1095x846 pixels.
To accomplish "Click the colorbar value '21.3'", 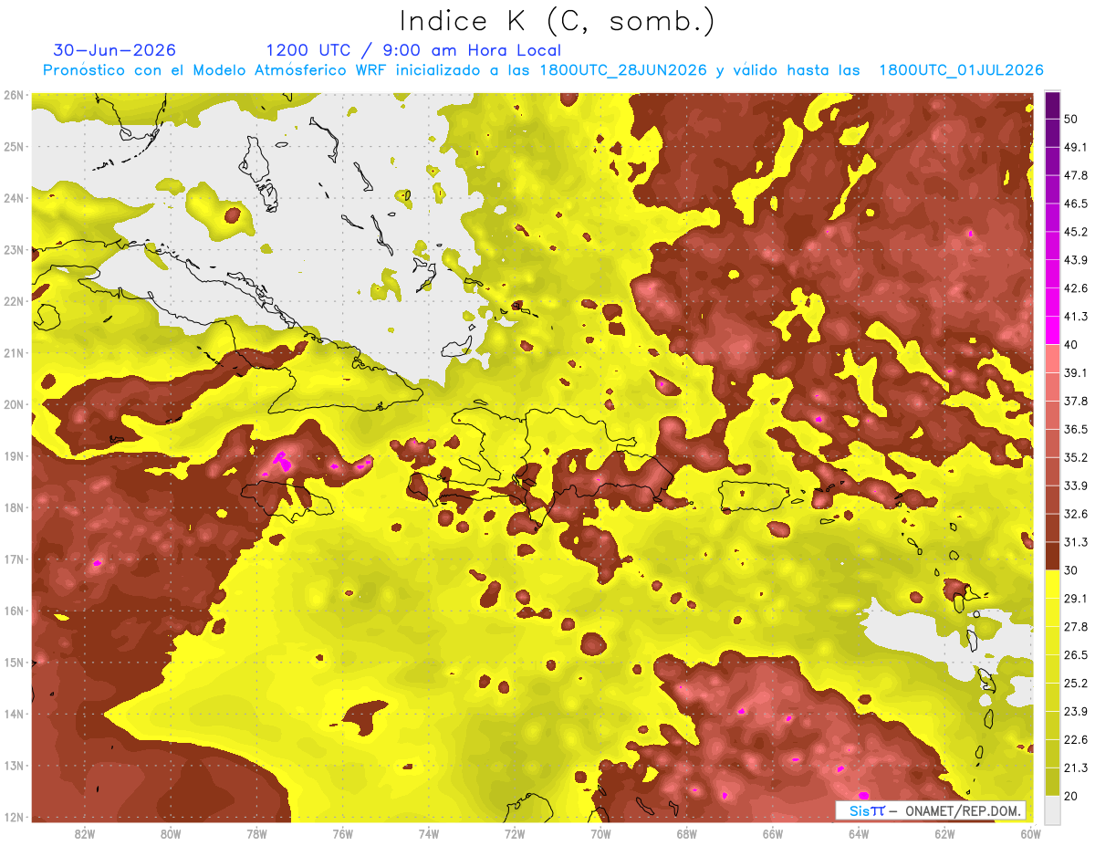I will click(1076, 768).
